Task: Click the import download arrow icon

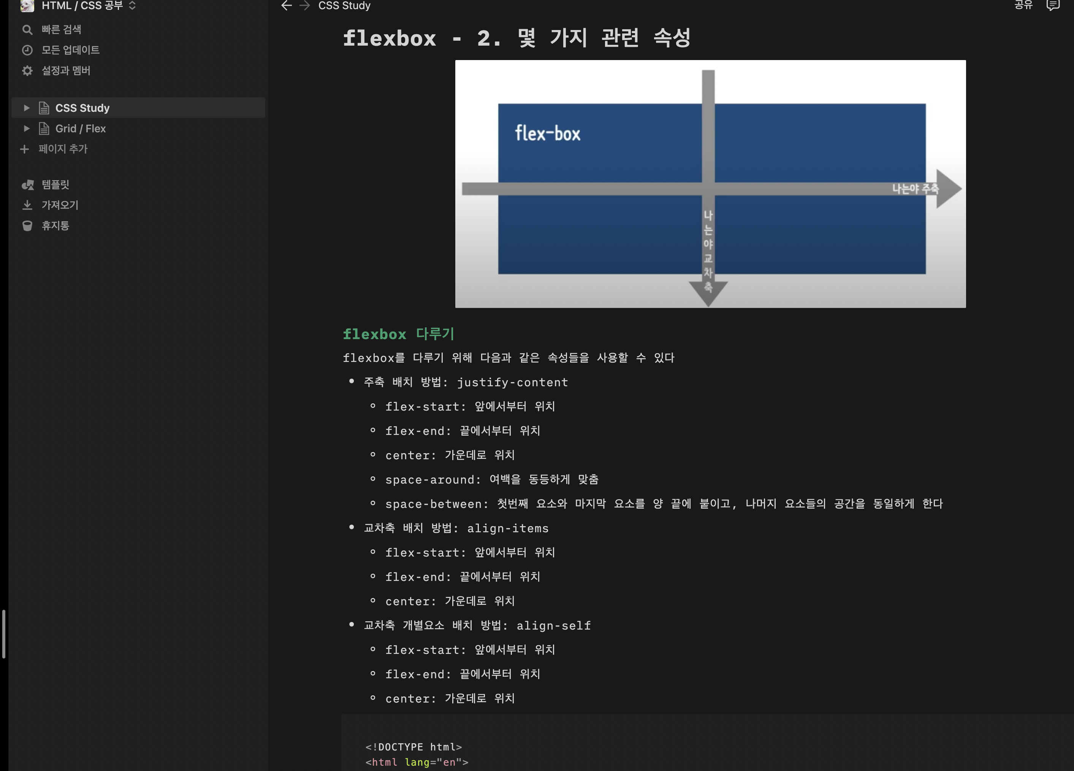Action: [x=27, y=205]
